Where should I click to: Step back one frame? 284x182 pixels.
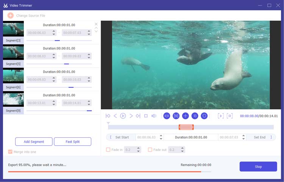115,116
